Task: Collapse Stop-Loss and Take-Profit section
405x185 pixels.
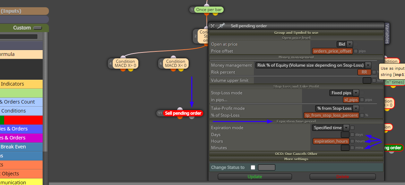Action: [x=296, y=87]
